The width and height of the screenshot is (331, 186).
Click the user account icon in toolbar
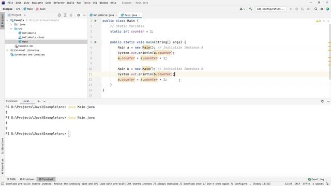[x=243, y=9]
